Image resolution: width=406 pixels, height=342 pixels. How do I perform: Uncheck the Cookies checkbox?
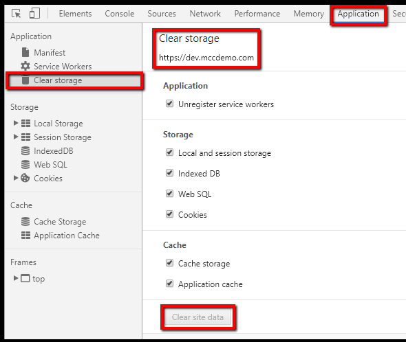point(169,214)
